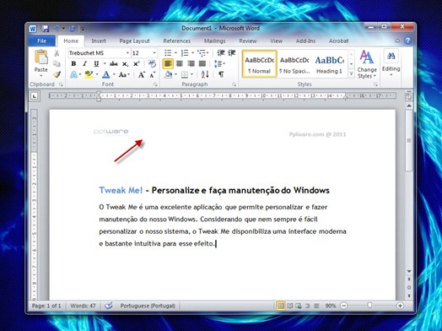Screen dimensions: 442x331
Task: Apply subscript formatting
Action: [125, 64]
